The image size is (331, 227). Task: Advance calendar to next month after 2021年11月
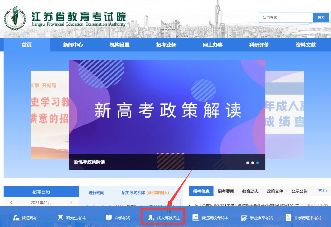point(71,203)
